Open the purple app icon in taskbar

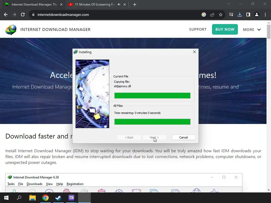pyautogui.click(x=71, y=198)
